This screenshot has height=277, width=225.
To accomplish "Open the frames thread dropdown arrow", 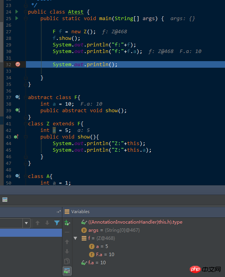I will point(26,223).
